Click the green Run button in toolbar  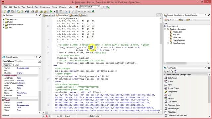click(x=51, y=11)
